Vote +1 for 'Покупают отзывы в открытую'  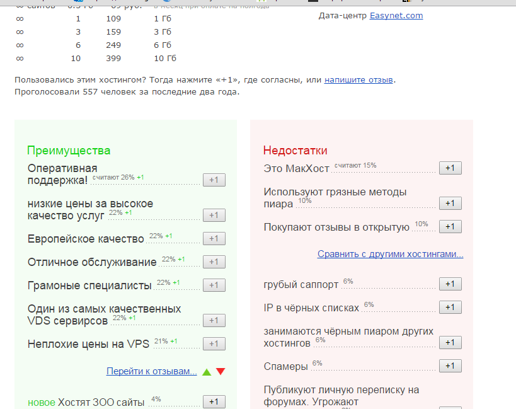point(450,227)
